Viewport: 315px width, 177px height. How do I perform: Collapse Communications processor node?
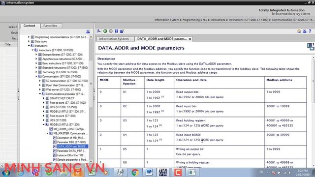pyautogui.click(x=40, y=94)
